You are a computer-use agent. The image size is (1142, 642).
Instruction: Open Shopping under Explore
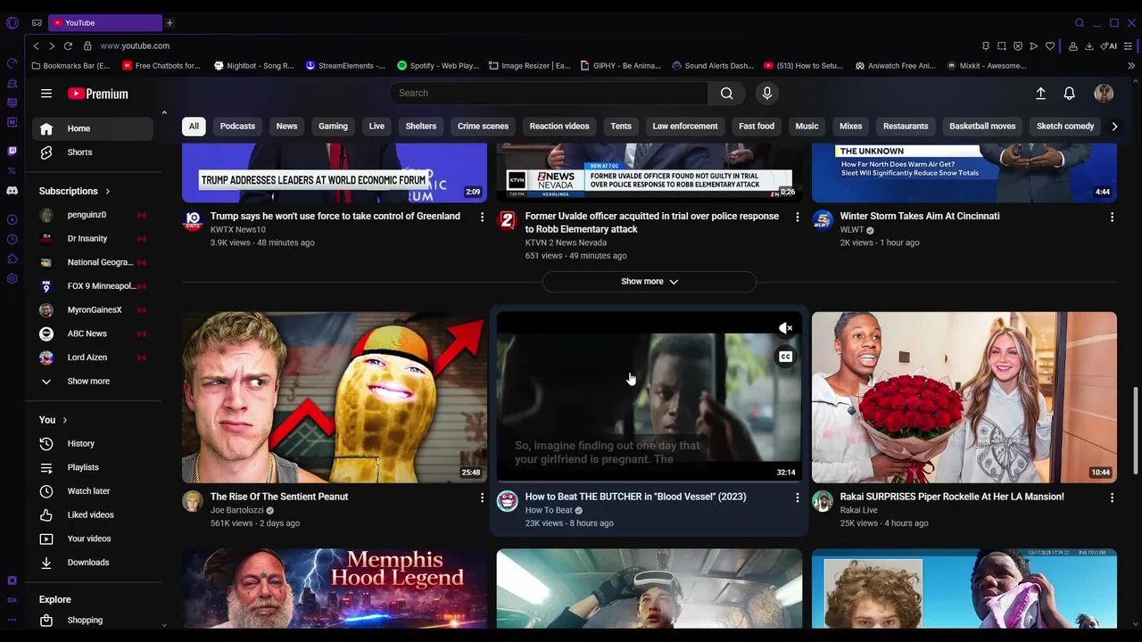click(x=93, y=621)
